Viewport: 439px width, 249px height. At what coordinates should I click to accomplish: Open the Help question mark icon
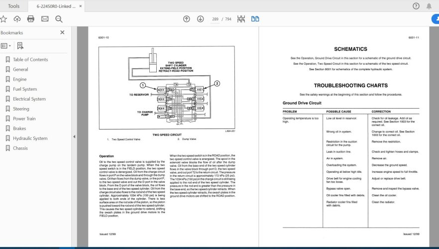tap(416, 6)
